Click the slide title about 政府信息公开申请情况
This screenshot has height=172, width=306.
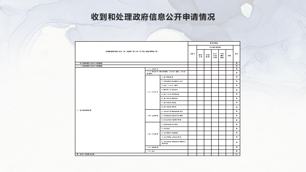click(153, 17)
